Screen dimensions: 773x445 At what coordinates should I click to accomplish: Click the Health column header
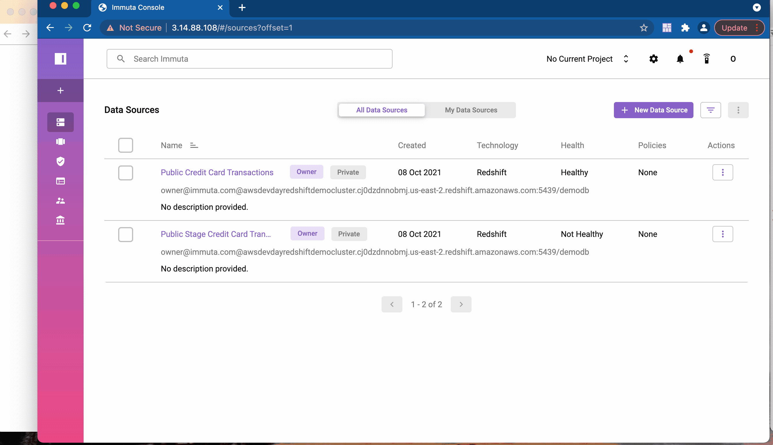pos(572,146)
